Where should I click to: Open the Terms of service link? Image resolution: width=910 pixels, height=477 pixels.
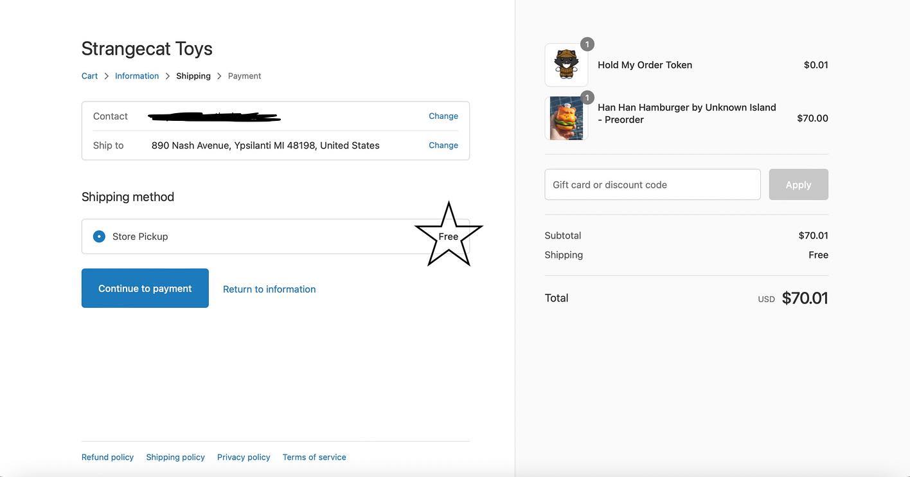point(314,457)
